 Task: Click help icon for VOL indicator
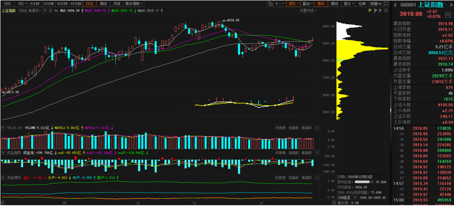tap(3, 128)
